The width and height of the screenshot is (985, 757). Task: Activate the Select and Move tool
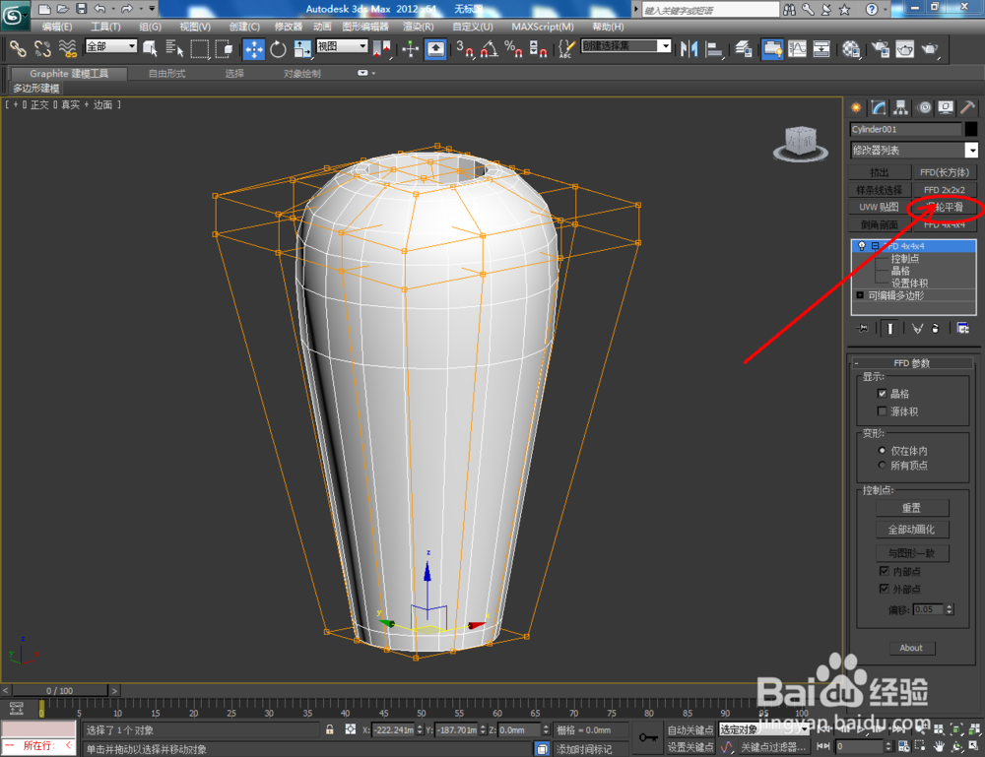pos(254,48)
